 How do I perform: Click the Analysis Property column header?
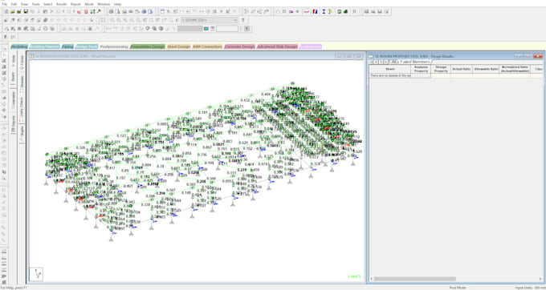pyautogui.click(x=421, y=69)
